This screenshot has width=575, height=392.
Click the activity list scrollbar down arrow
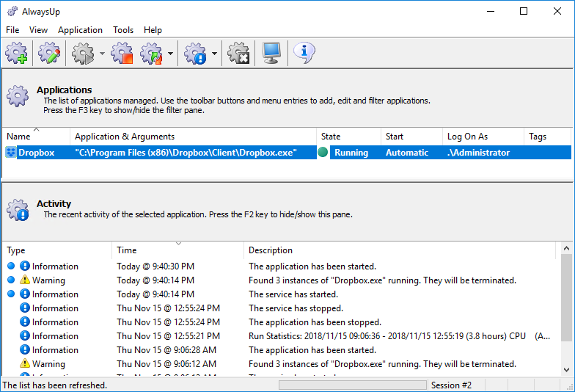[566, 370]
